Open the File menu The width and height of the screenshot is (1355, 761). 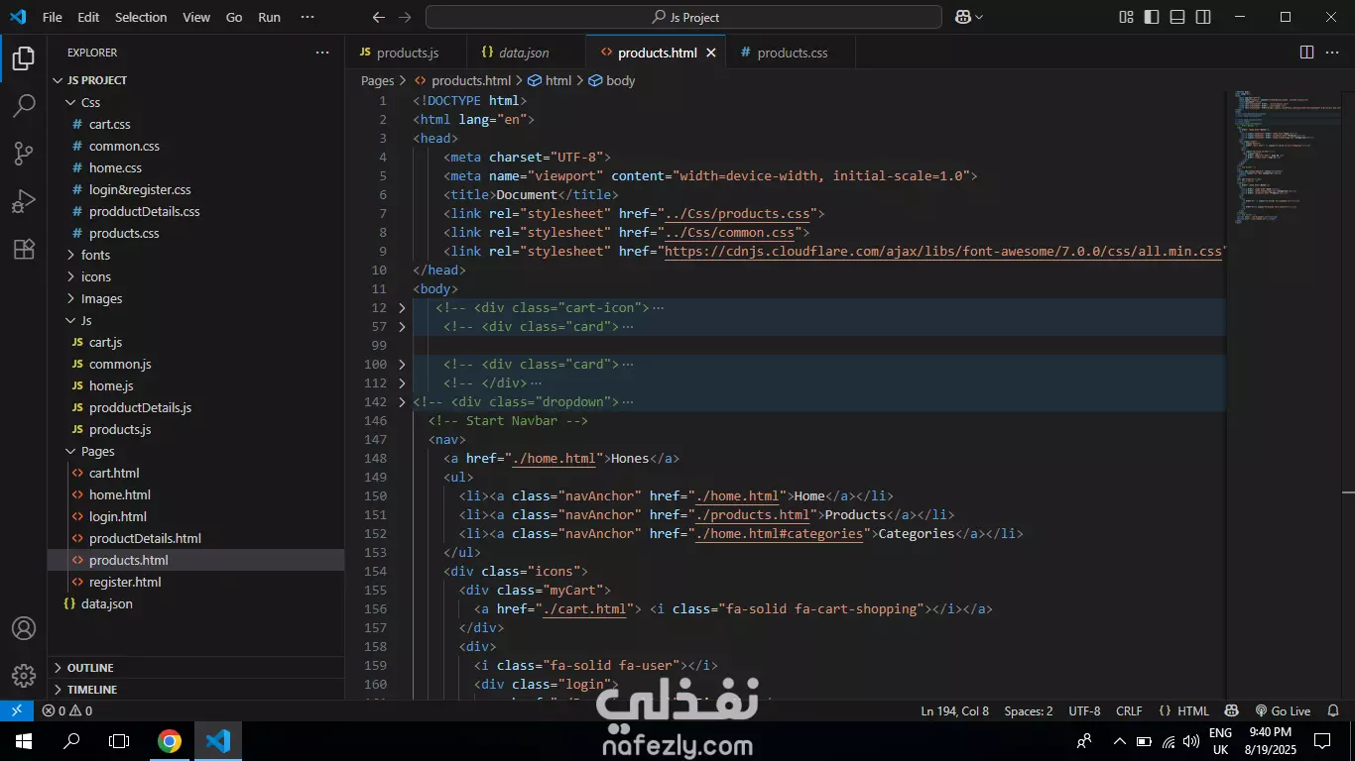(x=53, y=17)
